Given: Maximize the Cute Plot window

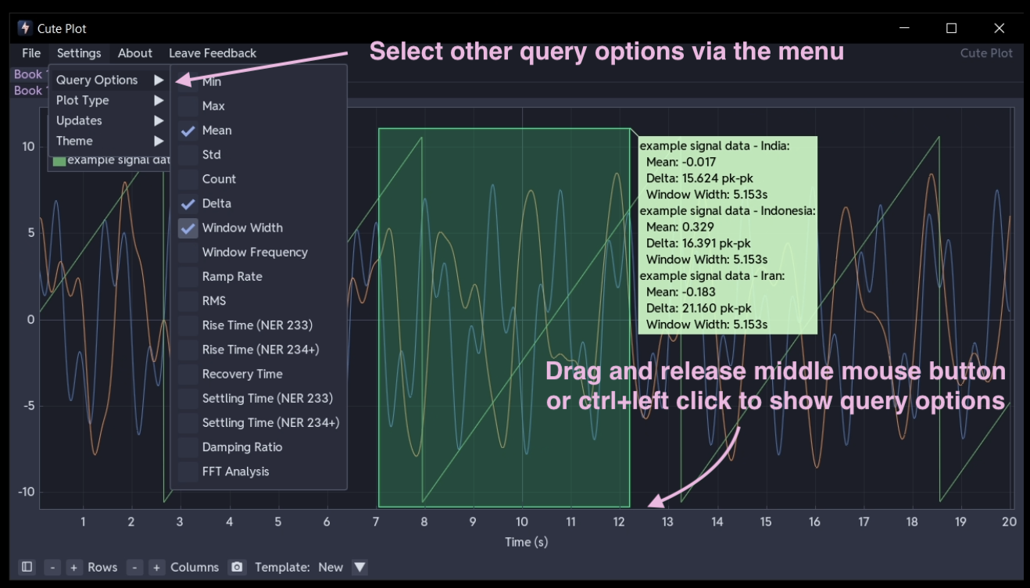Looking at the screenshot, I should click(951, 28).
